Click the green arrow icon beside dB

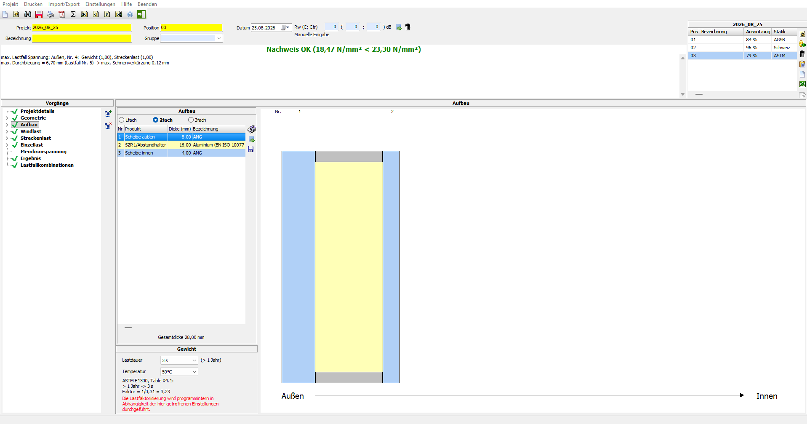pyautogui.click(x=399, y=27)
